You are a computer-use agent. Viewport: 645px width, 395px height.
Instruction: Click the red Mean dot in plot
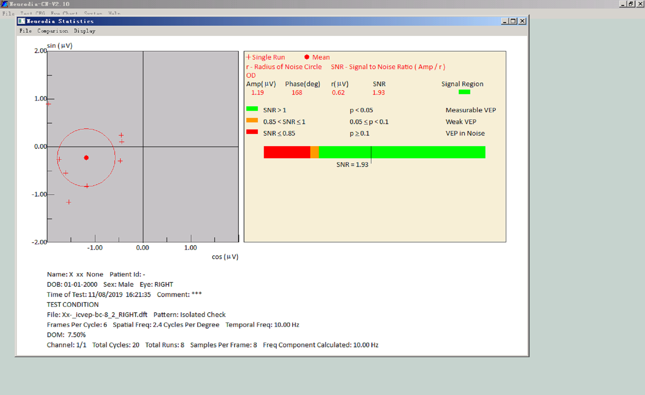86,158
